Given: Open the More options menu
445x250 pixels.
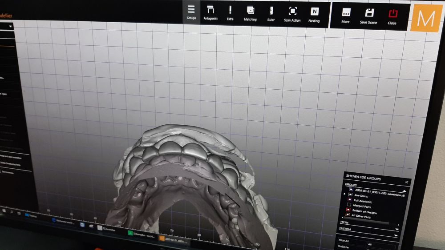Looking at the screenshot, I should [345, 16].
